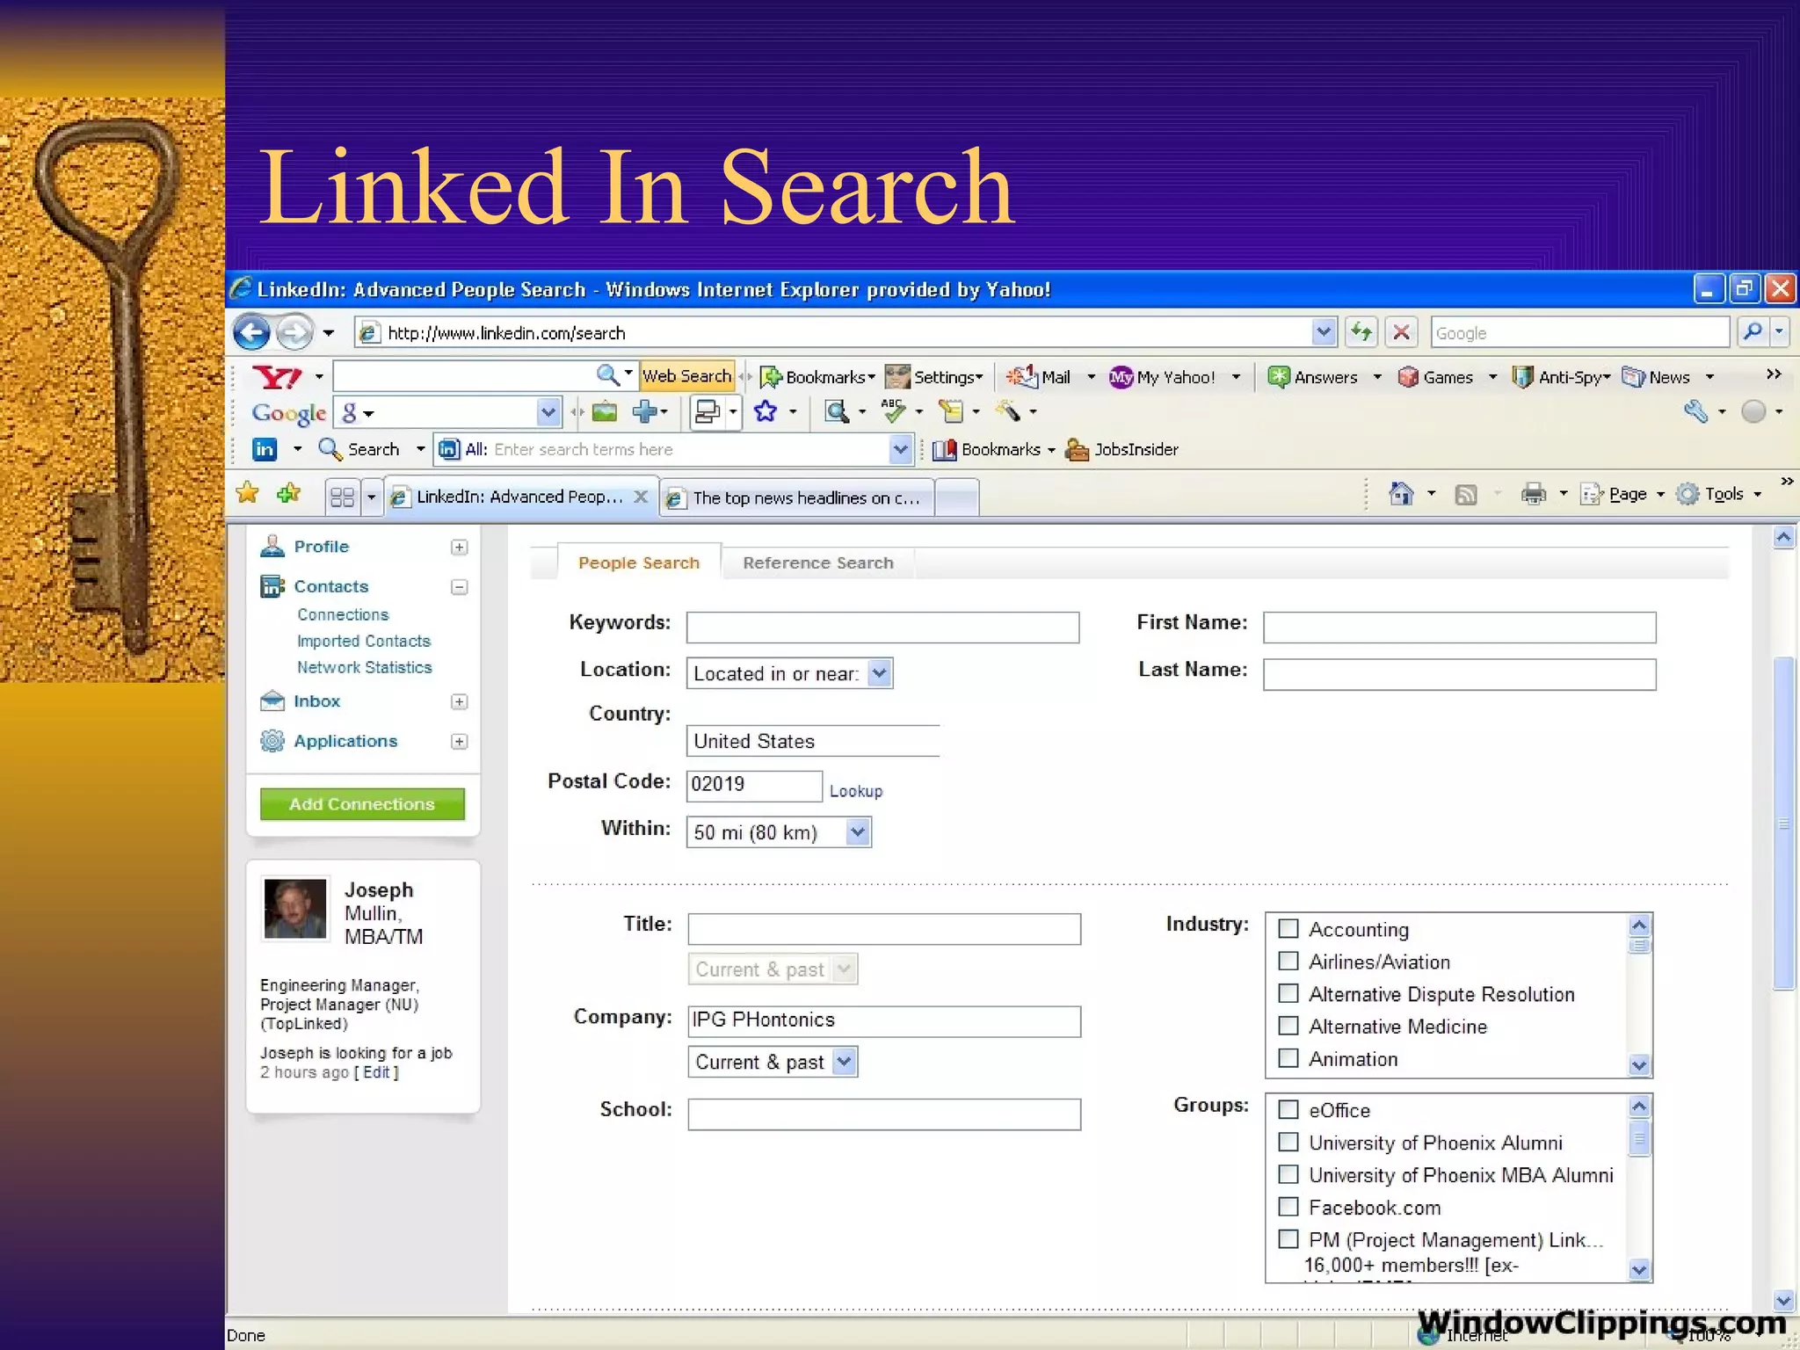Open the Network Statistics link
Viewport: 1800px width, 1350px height.
(x=365, y=667)
